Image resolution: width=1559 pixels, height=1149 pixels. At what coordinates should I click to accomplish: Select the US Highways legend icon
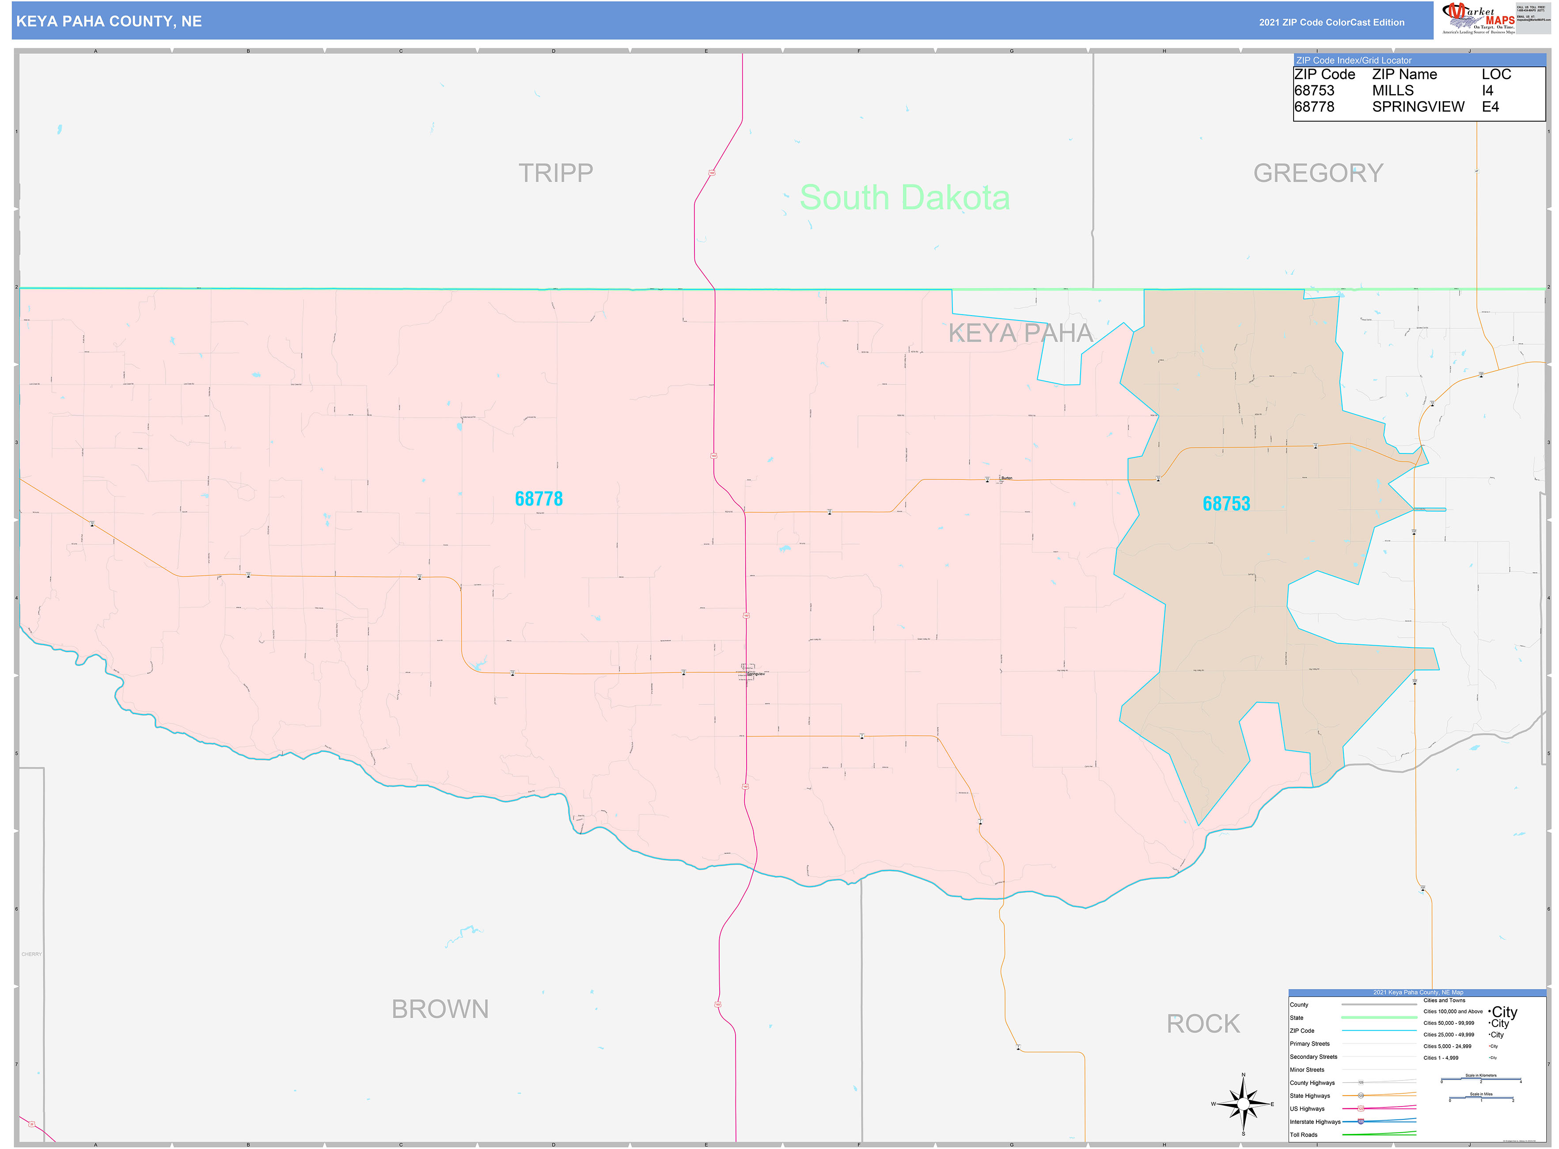click(x=1361, y=1109)
